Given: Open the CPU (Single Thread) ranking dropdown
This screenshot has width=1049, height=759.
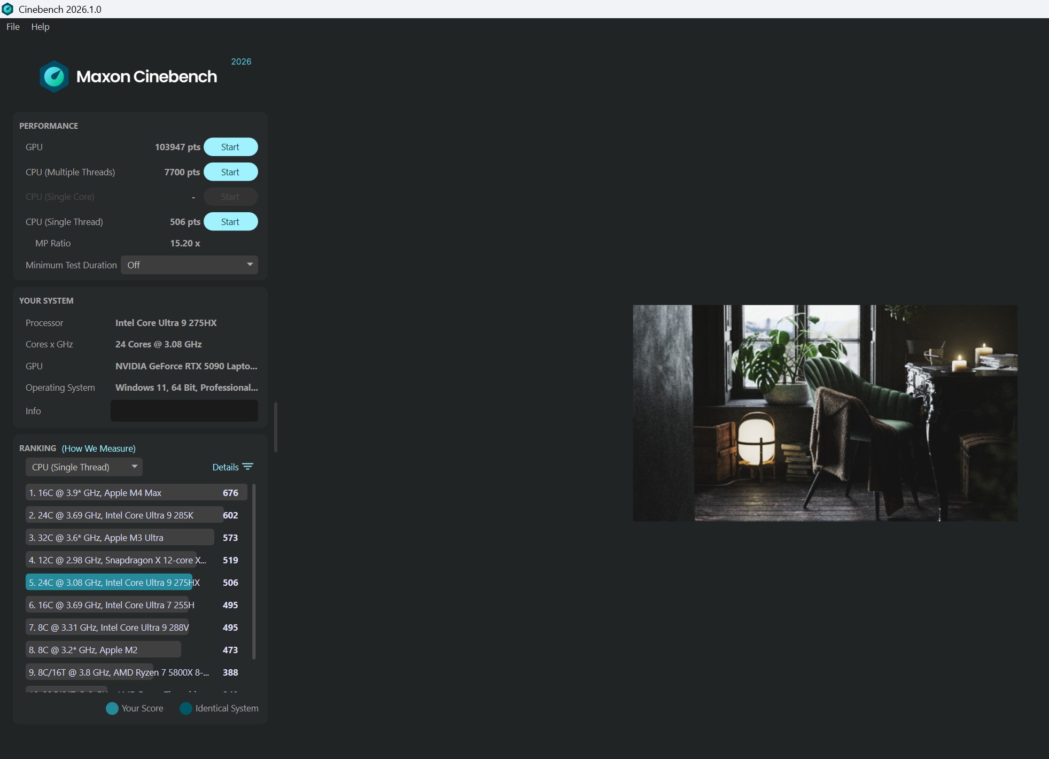Looking at the screenshot, I should coord(84,467).
